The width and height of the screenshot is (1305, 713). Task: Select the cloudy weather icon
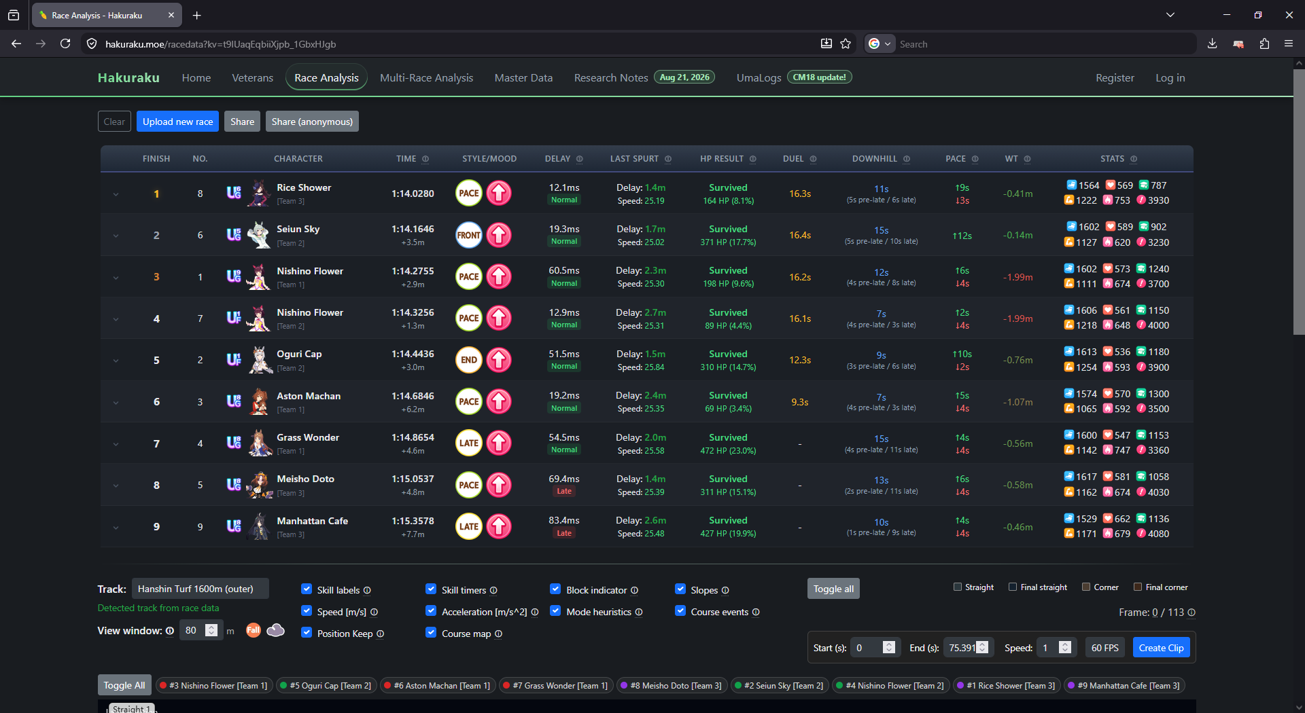tap(275, 630)
